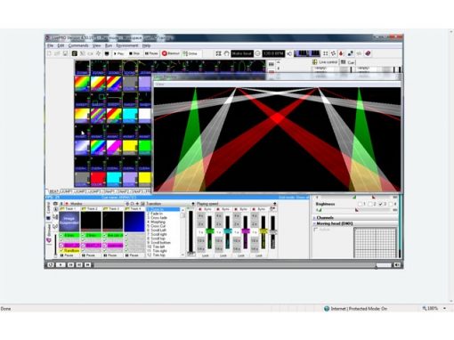Toggle the Random checkbox under Track 1
Screen dimensions: 454x340
(61, 250)
